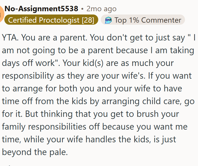This screenshot has height=166, width=198.
Task: Click the Top 1% Commenter badge text
Action: tap(148, 20)
